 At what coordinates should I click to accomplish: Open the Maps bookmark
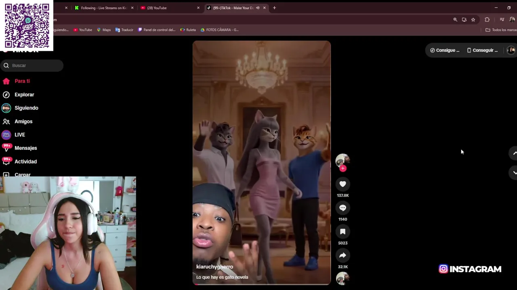(x=104, y=30)
